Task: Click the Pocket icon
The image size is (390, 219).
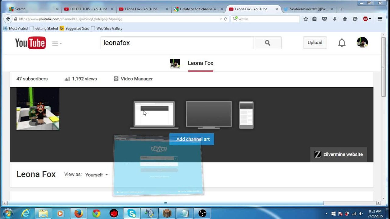Action: click(x=324, y=19)
